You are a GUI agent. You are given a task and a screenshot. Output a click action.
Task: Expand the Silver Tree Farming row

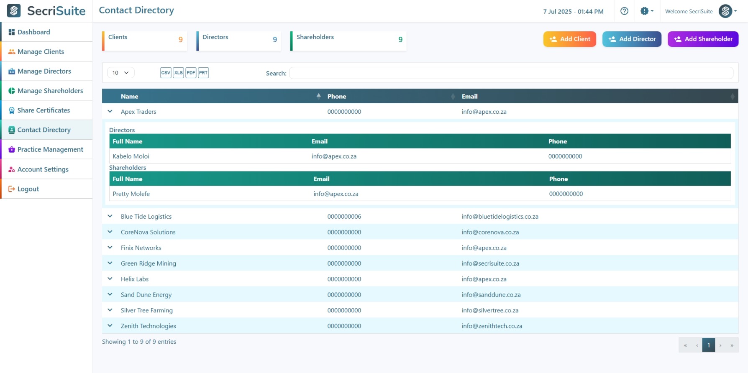tap(110, 310)
